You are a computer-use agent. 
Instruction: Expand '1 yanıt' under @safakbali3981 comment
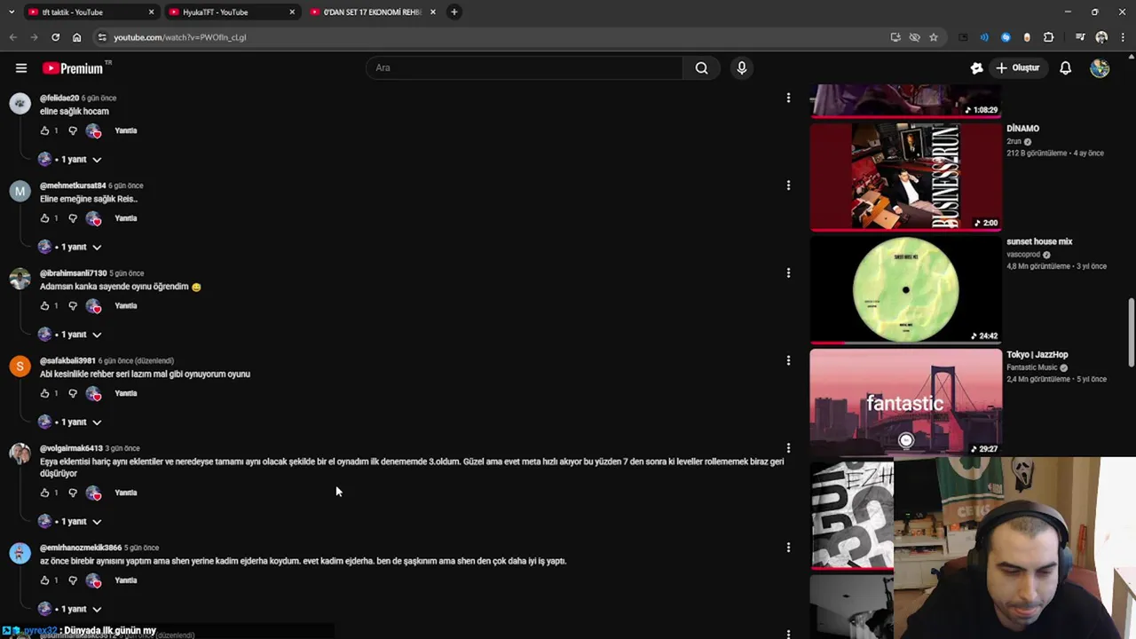[70, 422]
